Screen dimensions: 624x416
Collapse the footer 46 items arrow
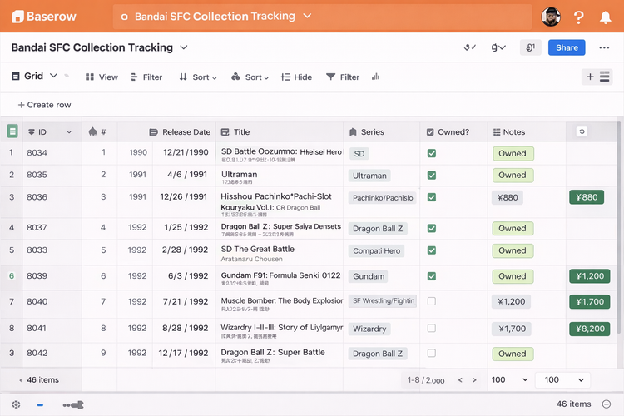(20, 380)
